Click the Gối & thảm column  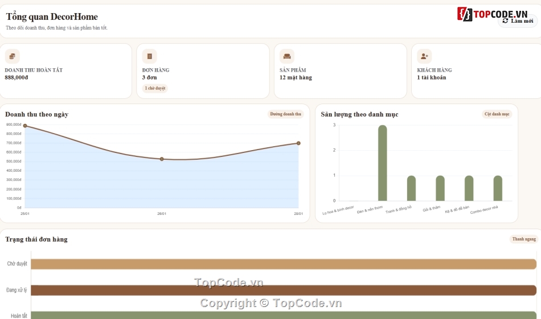440,188
